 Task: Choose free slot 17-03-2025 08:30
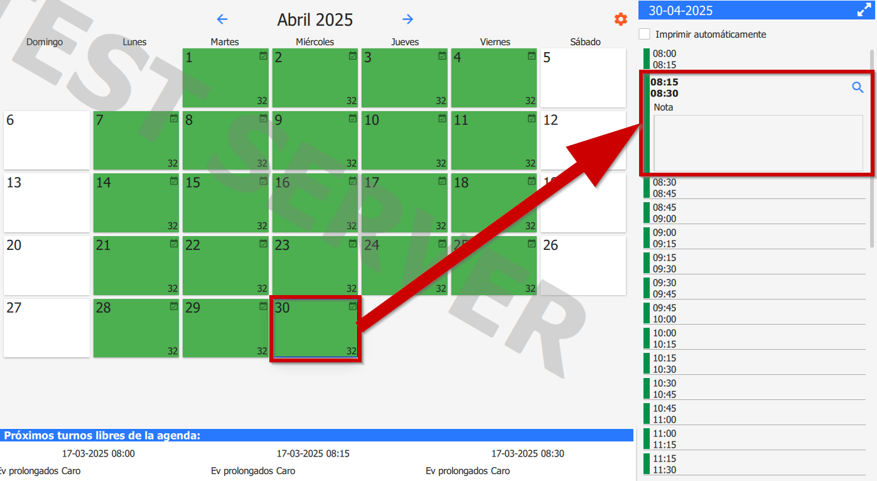(527, 453)
